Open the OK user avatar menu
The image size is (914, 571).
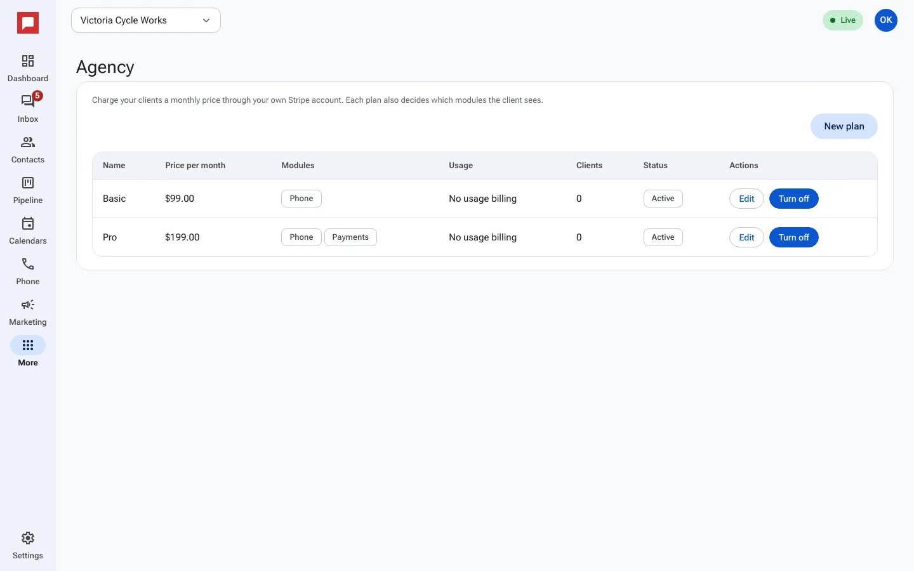[x=886, y=20]
